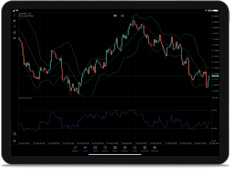Image resolution: width=230 pixels, height=169 pixels.
Task: Open the drawing objects shapes icon
Action: pos(14,32)
